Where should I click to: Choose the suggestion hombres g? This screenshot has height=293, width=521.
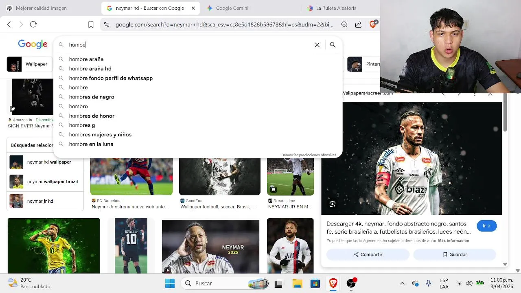197,125
